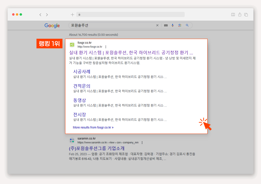This screenshot has height=184, width=261.
Task: Open the (주)포원솔루션그룹 기업소개 result
Action: click(x=97, y=148)
